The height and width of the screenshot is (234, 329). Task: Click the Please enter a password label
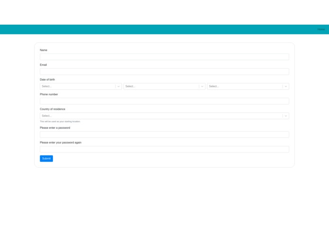click(55, 128)
